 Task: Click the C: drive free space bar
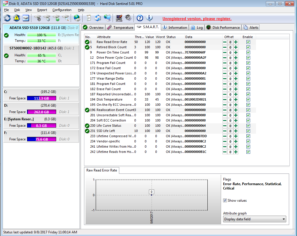tap(41, 98)
